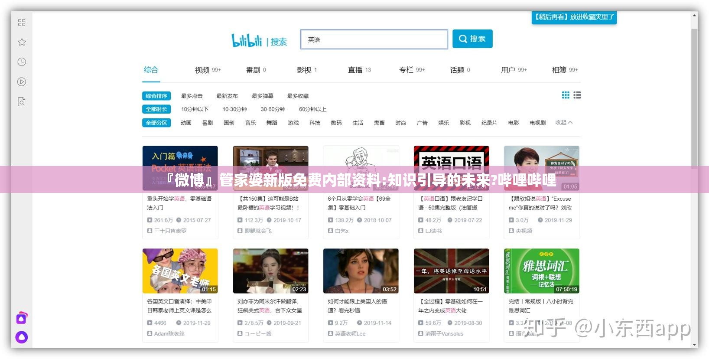The width and height of the screenshot is (709, 359).
Task: Open video 共150集 这可能是B站最卧槽的英语学习视频
Action: [x=269, y=203]
